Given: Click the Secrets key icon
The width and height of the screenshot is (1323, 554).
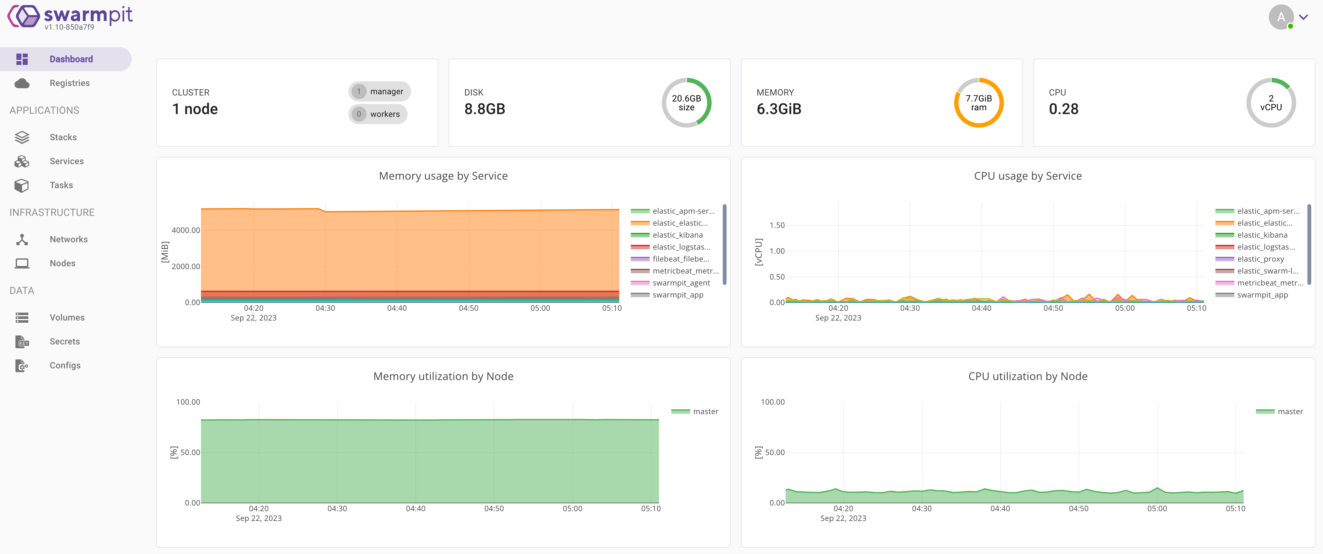Looking at the screenshot, I should (21, 342).
